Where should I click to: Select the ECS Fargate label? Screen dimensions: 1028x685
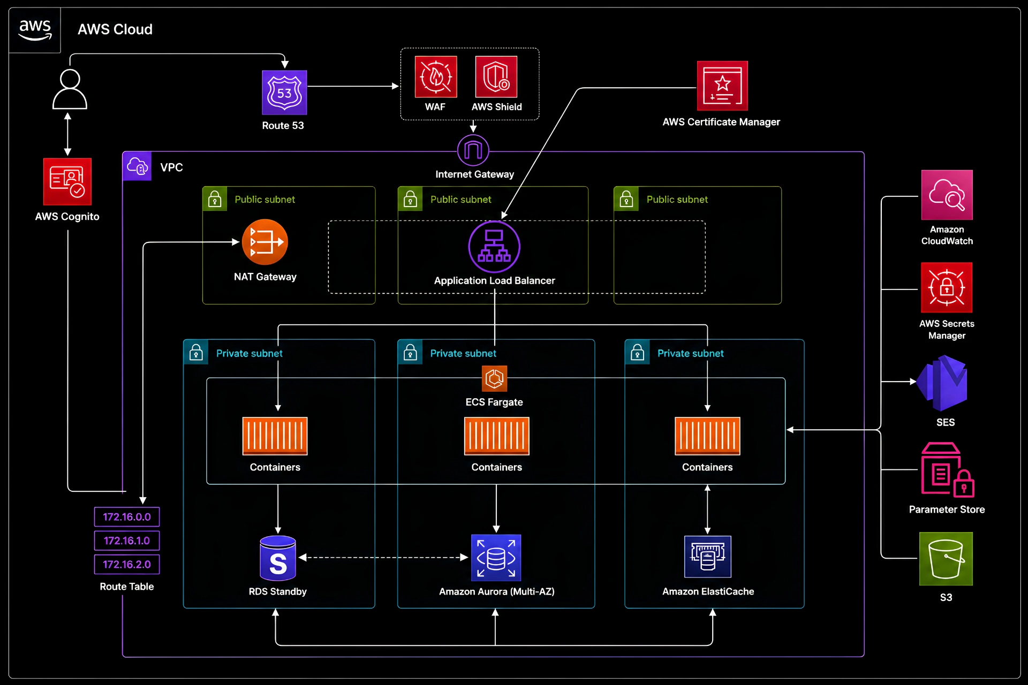point(494,402)
